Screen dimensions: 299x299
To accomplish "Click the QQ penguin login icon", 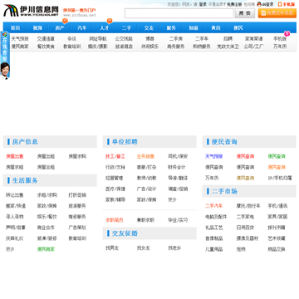I will click(x=259, y=4).
